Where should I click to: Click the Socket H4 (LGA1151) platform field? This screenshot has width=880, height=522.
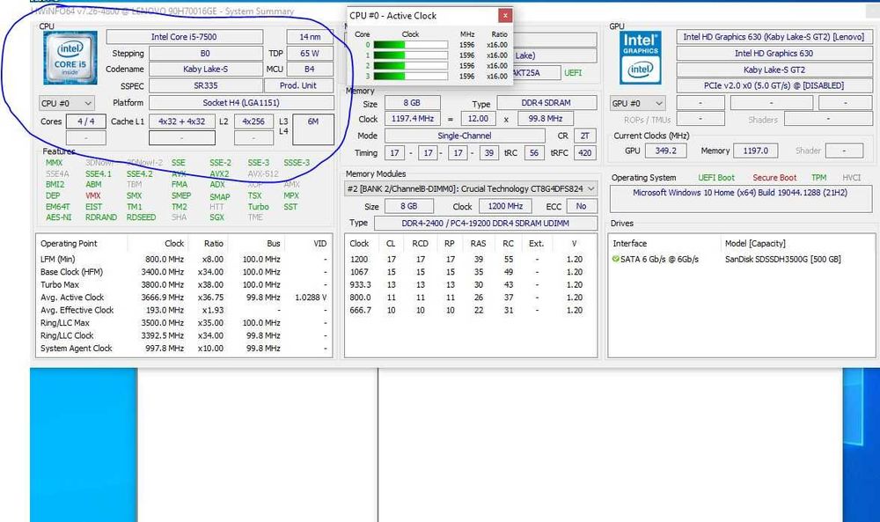pos(241,103)
